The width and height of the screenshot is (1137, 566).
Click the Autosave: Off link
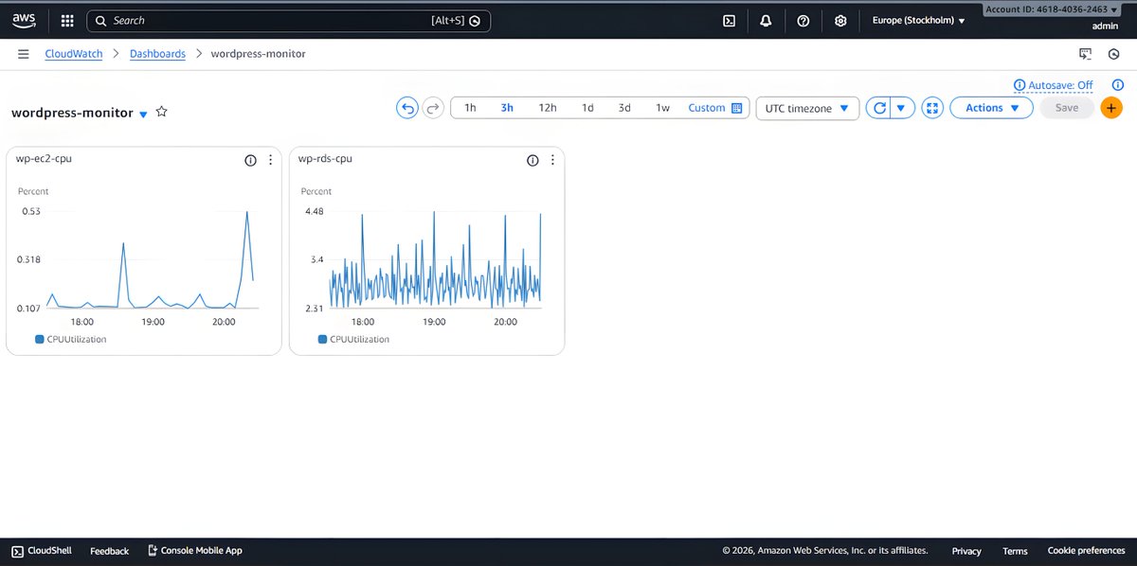1060,85
